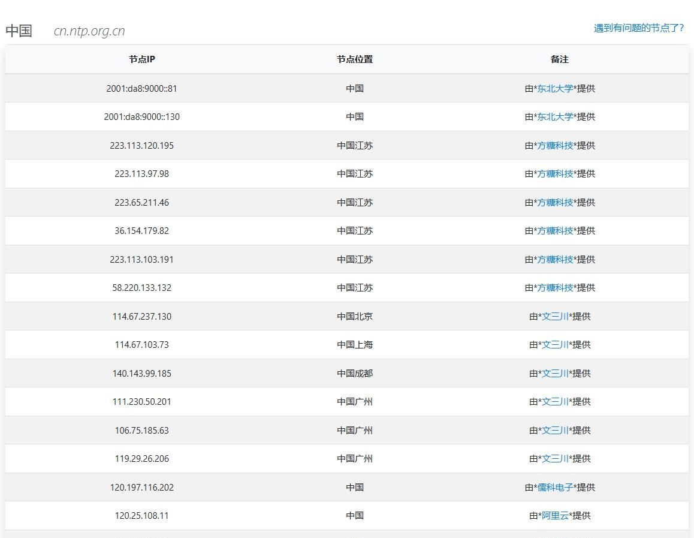Click 文三川 link beside 111.230.50.201

click(x=555, y=401)
